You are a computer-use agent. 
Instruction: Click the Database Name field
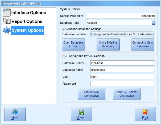[122, 70]
